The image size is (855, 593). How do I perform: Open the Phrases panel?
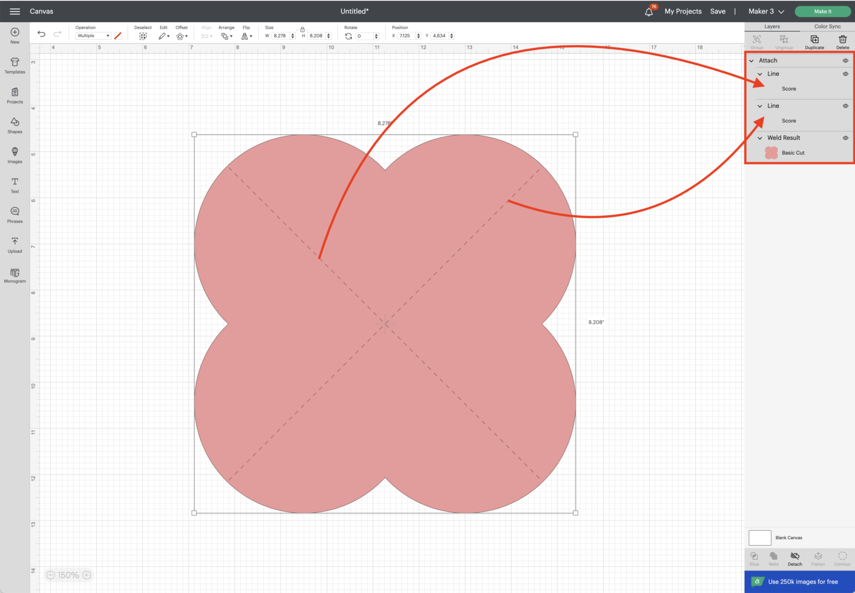click(x=14, y=214)
